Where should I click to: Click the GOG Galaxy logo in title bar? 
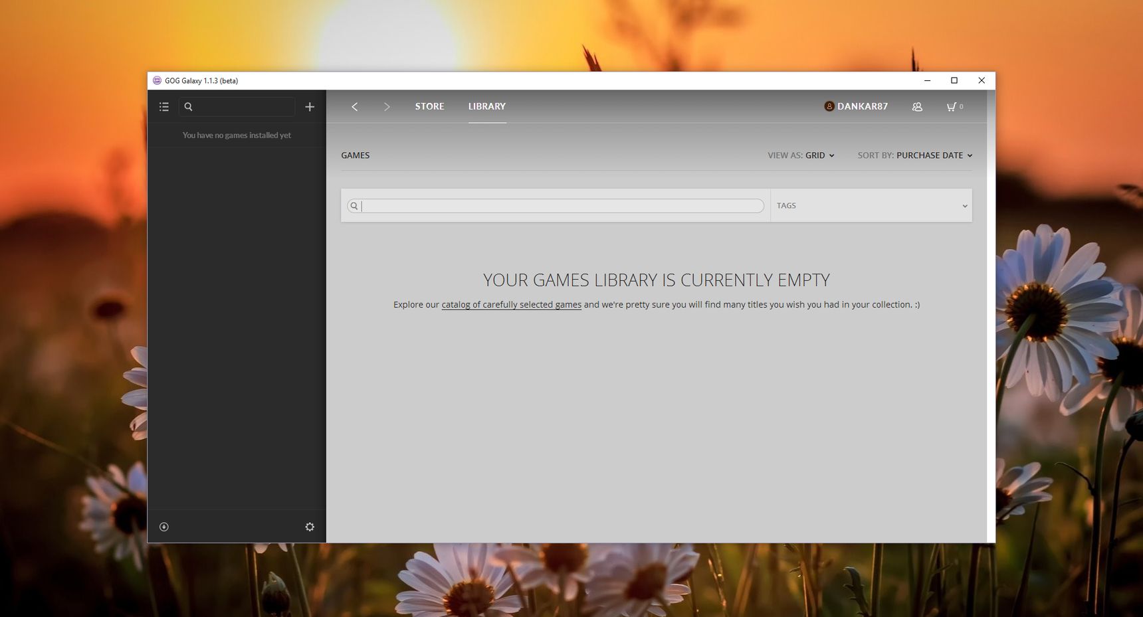pos(157,80)
